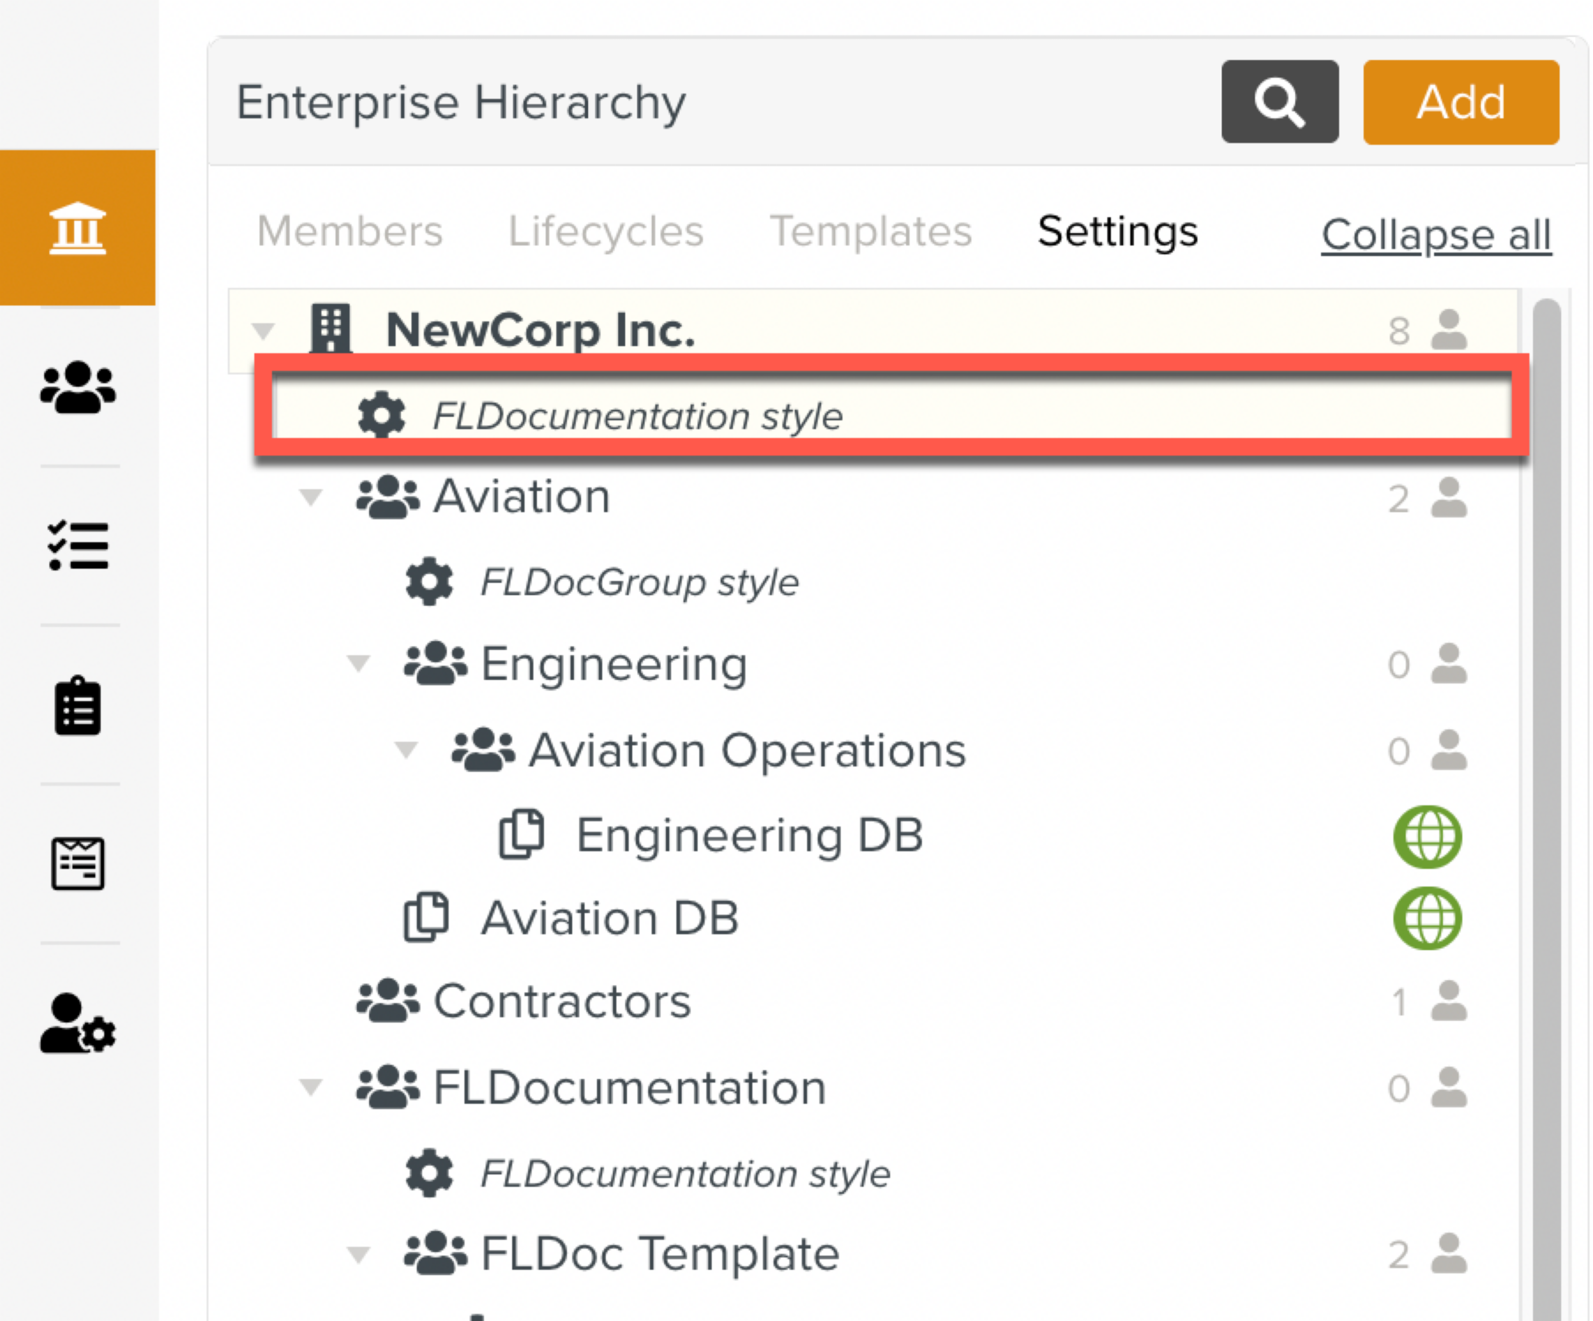The height and width of the screenshot is (1321, 1593).
Task: Collapse the Engineering group arrow
Action: coord(358,664)
